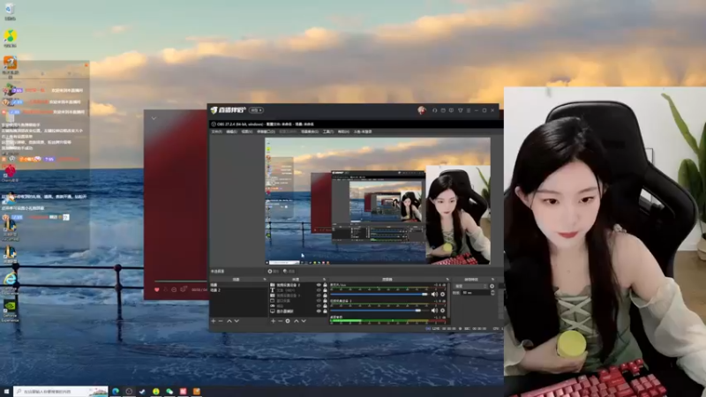Toggle the lock on the text source

(325, 290)
